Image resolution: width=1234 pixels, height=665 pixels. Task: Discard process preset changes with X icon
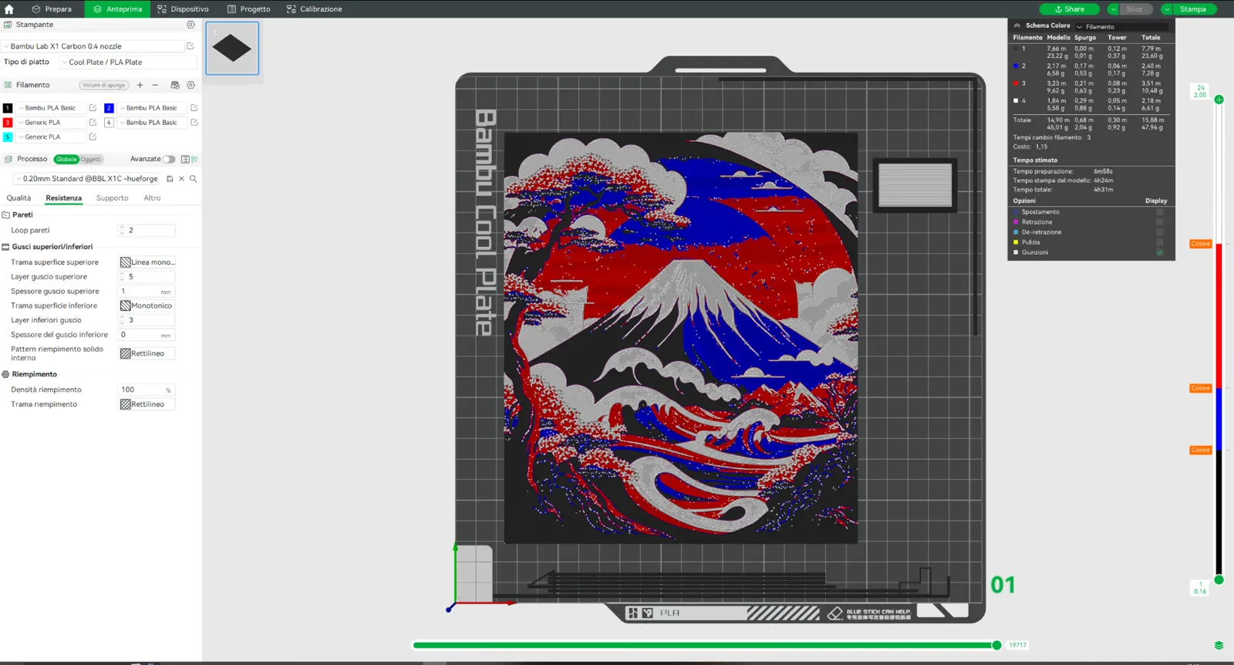point(182,179)
